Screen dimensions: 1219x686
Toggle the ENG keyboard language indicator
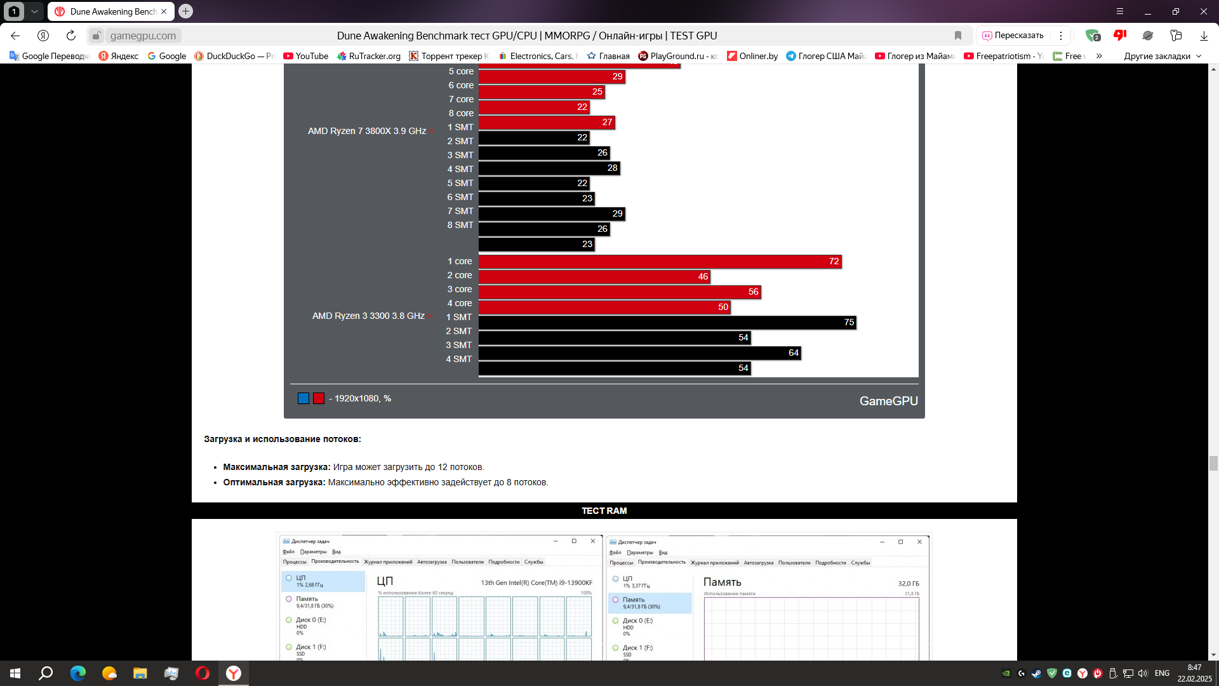coord(1162,673)
